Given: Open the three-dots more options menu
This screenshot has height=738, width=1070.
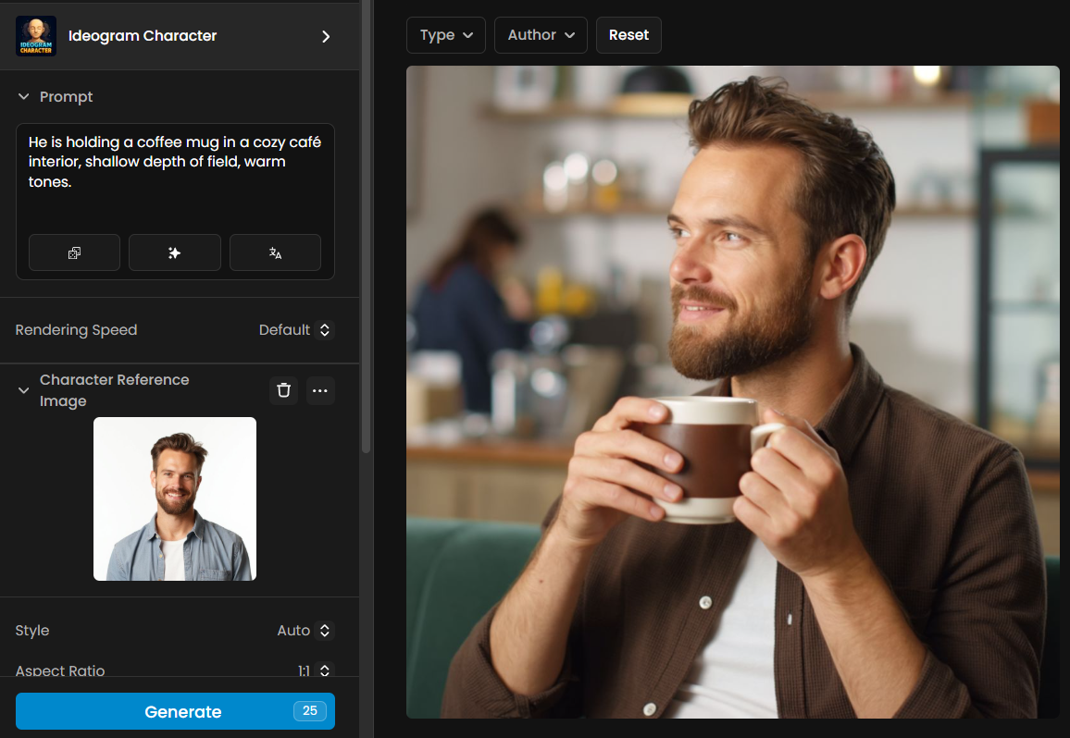Looking at the screenshot, I should click(x=320, y=391).
